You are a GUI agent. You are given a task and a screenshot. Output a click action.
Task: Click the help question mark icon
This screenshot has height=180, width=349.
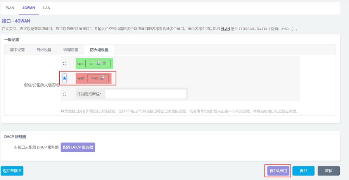point(62,111)
